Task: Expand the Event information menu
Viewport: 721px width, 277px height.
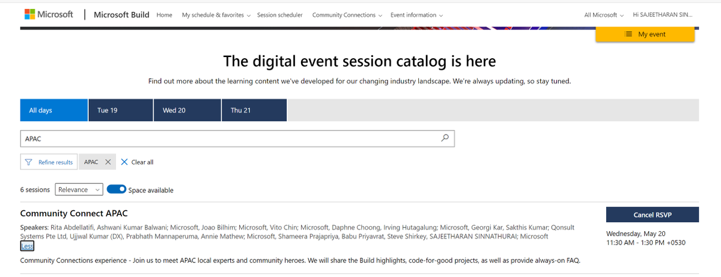Action: point(416,15)
